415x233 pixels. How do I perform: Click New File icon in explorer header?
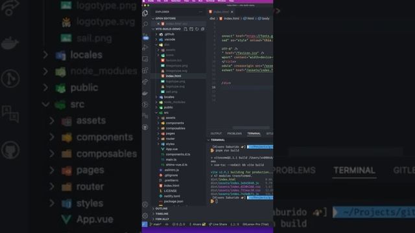(x=185, y=28)
